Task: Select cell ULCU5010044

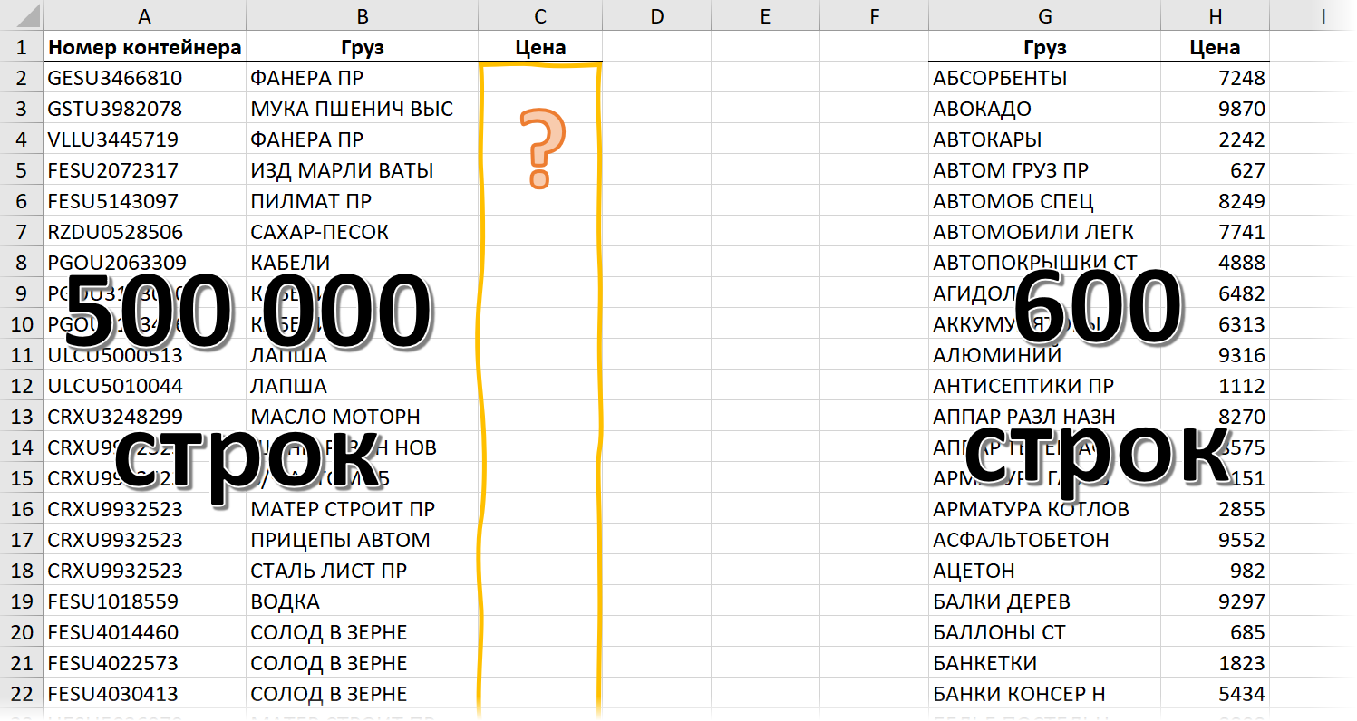Action: [x=144, y=386]
